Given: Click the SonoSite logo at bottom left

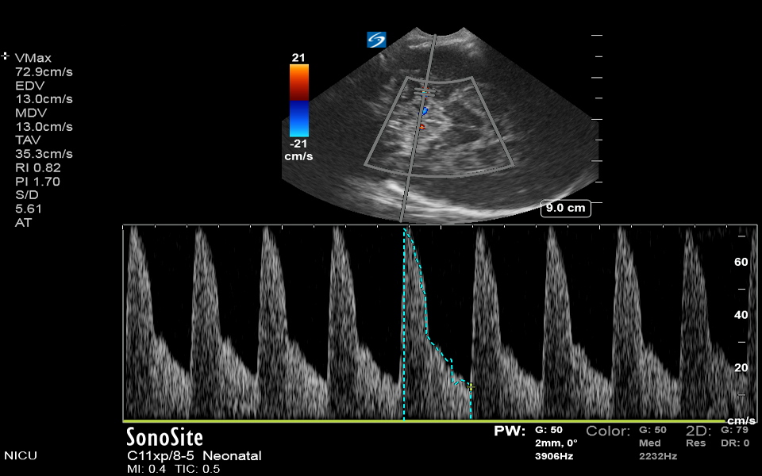Looking at the screenshot, I should click(x=164, y=437).
